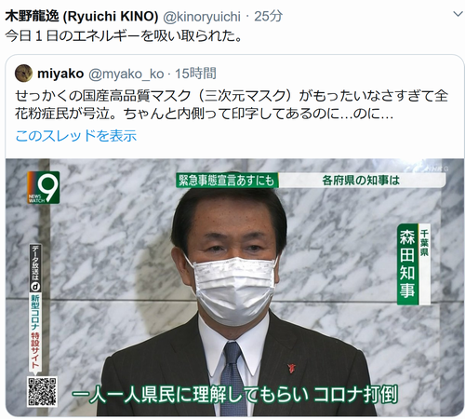
Task: Open 木野龍逸 (Ryuichi KINO) profile name
Action: pos(82,16)
